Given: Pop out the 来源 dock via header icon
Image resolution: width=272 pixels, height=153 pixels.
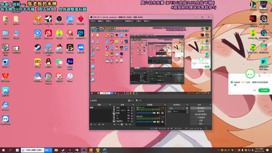Looking at the screenshot, I should [x=133, y=105].
